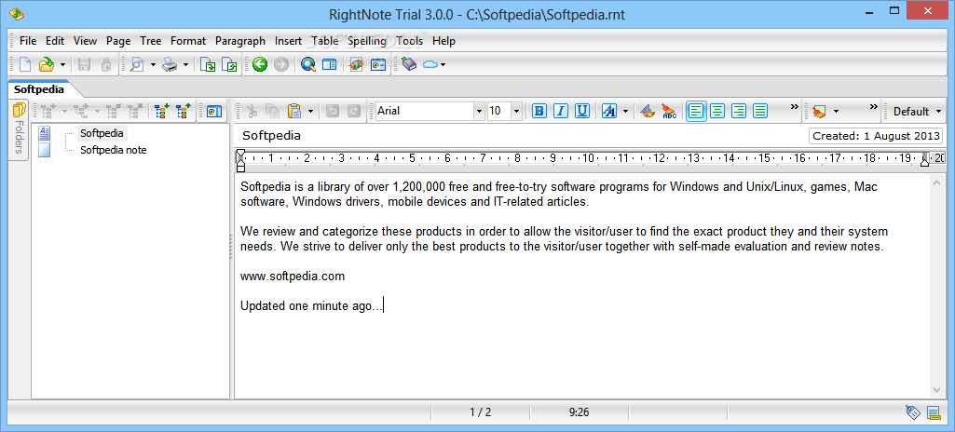
Task: Open the Tools menu
Action: 409,41
